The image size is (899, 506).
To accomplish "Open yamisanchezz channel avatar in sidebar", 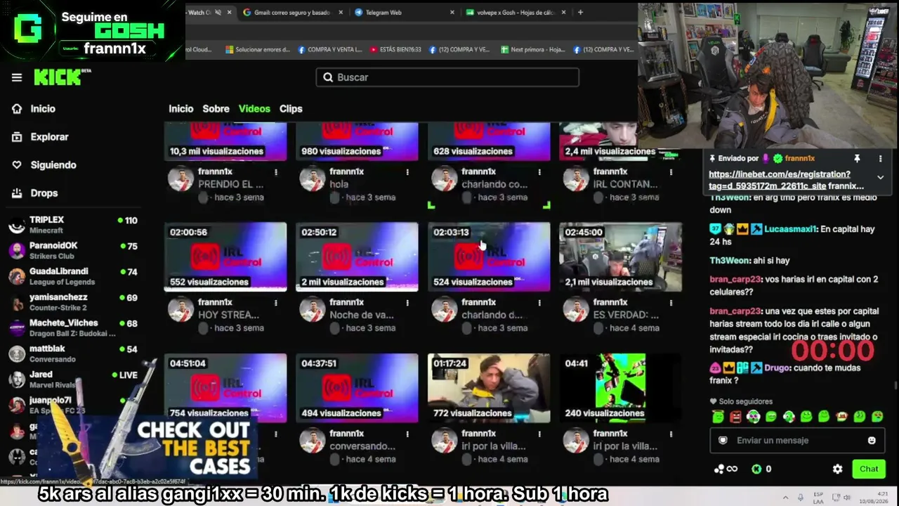I will [17, 302].
